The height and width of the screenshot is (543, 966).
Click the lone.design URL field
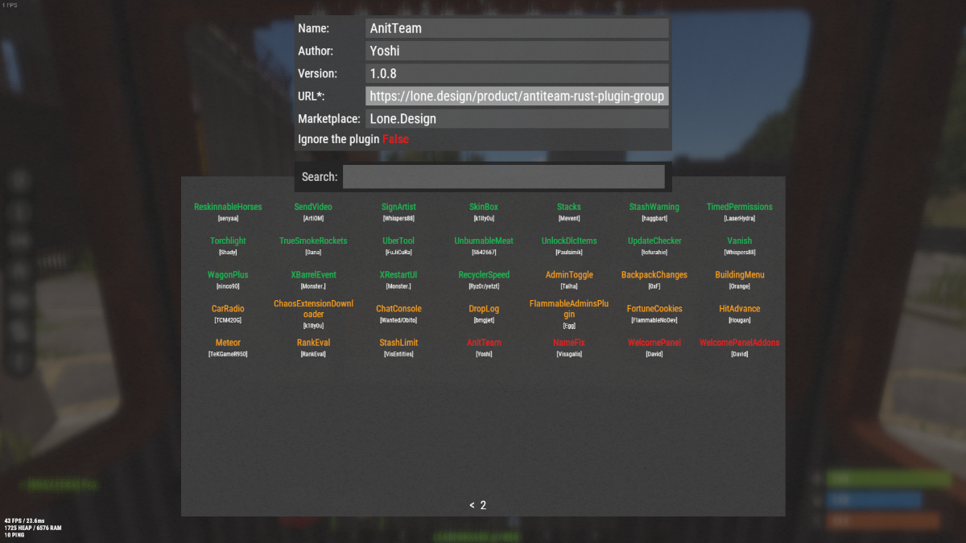pos(517,97)
